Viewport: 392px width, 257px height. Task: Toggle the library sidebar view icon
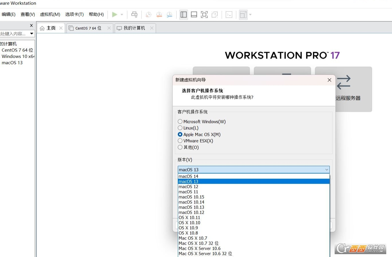tap(184, 15)
